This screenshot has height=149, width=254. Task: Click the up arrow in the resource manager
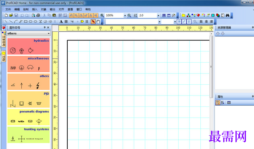[218, 34]
